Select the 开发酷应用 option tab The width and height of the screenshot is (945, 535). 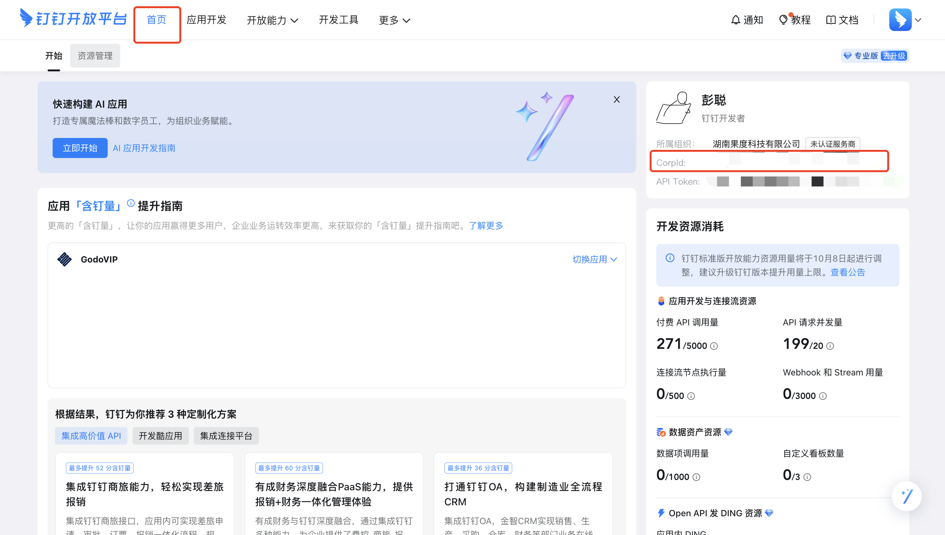[160, 436]
